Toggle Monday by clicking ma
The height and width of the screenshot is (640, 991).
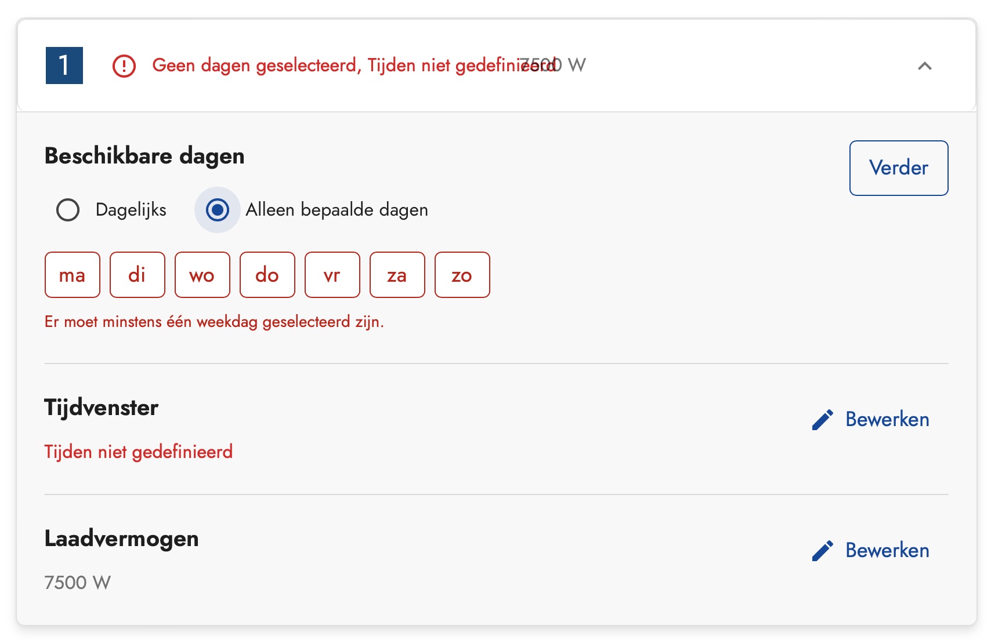(72, 275)
